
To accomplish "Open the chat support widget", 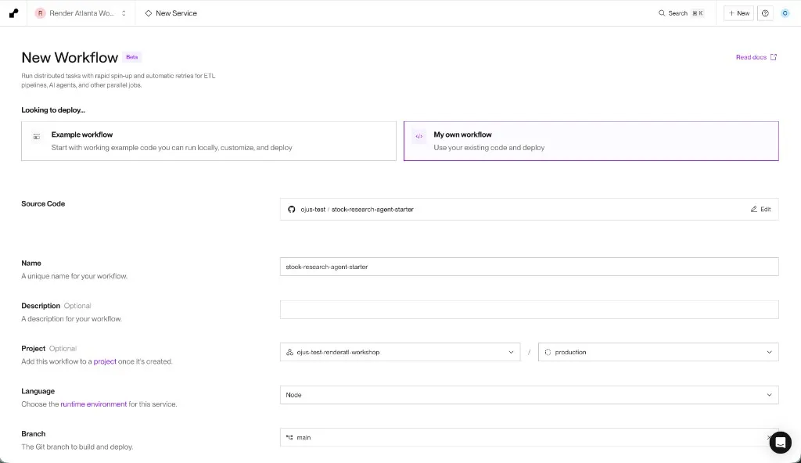I will [x=780, y=443].
